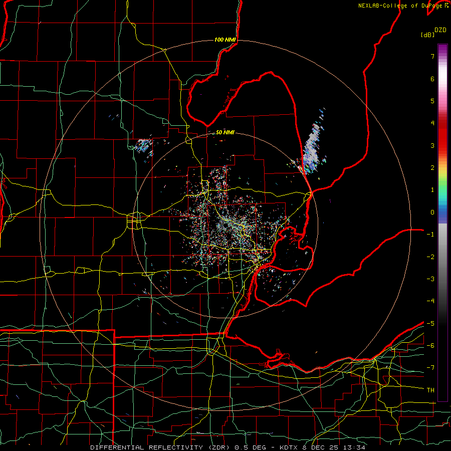This screenshot has width=451, height=451.
Task: Click the small echo patch northwest of the 50 NMI ring
Action: (144, 145)
